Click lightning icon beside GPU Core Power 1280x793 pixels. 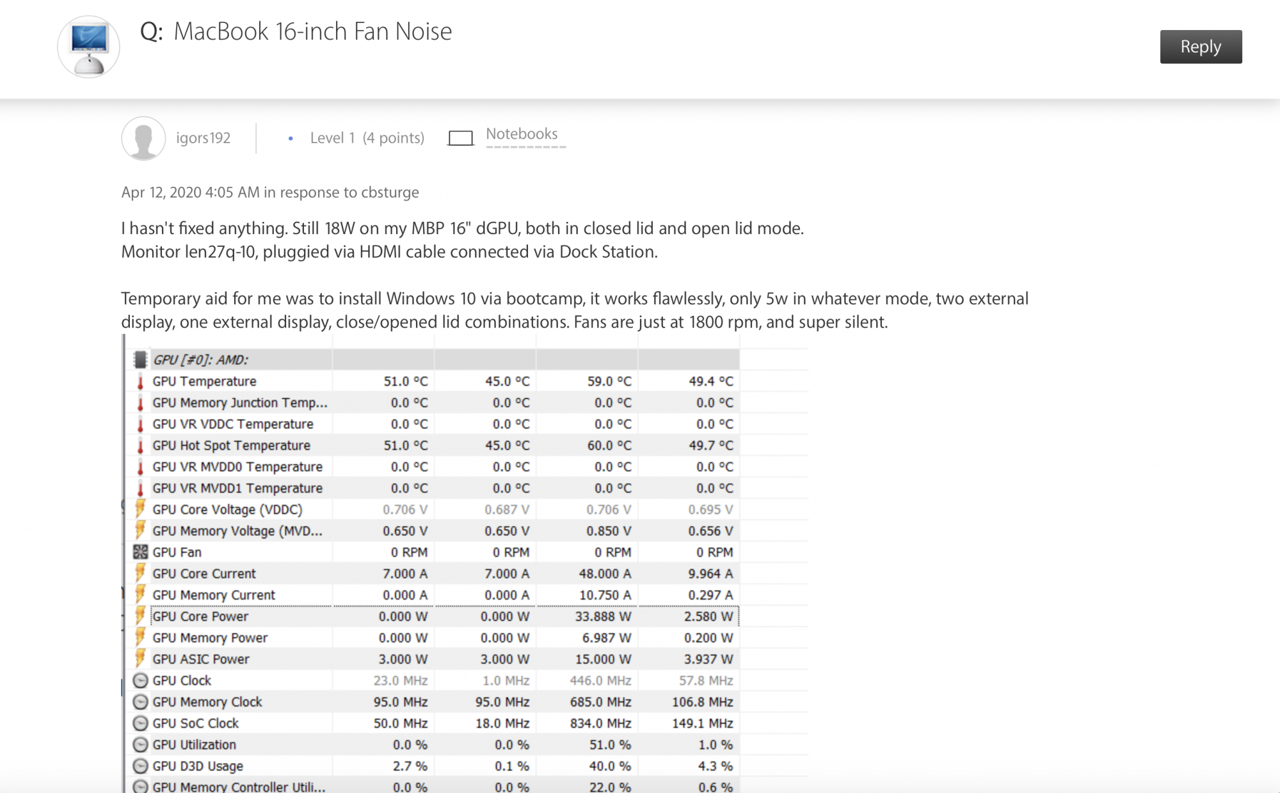[140, 616]
